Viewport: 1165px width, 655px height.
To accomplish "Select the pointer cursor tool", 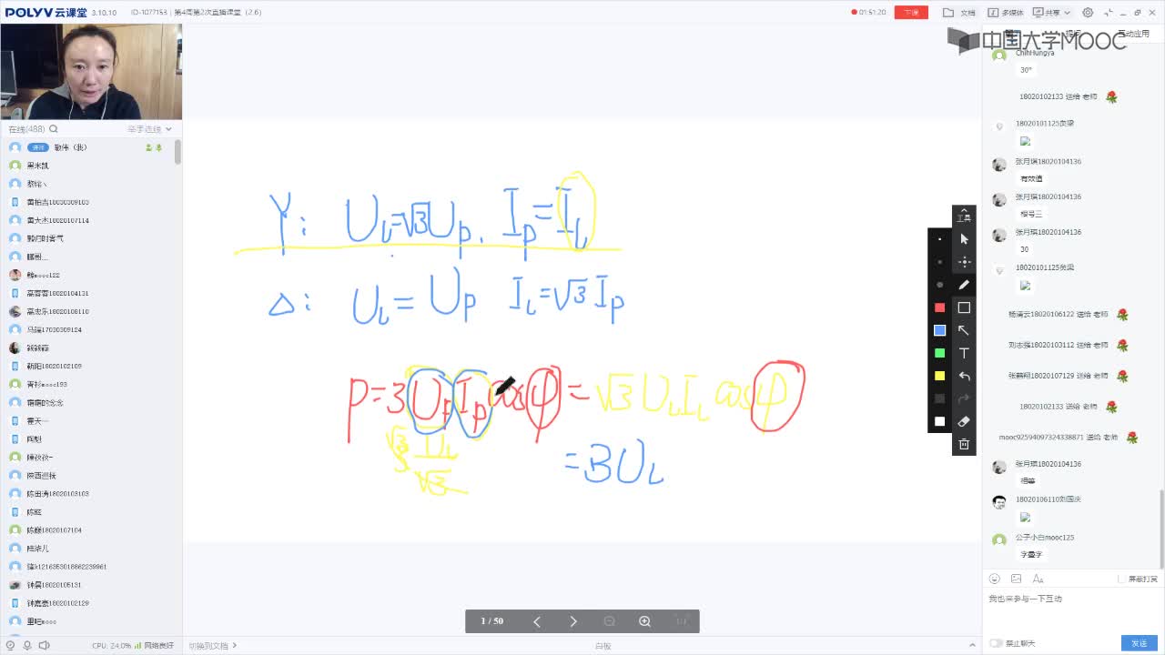I will (964, 239).
